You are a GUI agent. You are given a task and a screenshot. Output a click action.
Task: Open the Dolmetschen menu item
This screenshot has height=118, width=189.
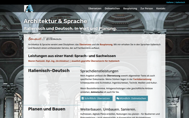[x=112, y=8]
